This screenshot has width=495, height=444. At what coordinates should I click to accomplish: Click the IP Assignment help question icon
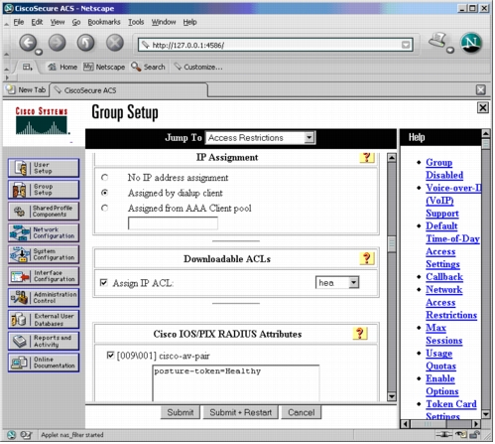[367, 158]
